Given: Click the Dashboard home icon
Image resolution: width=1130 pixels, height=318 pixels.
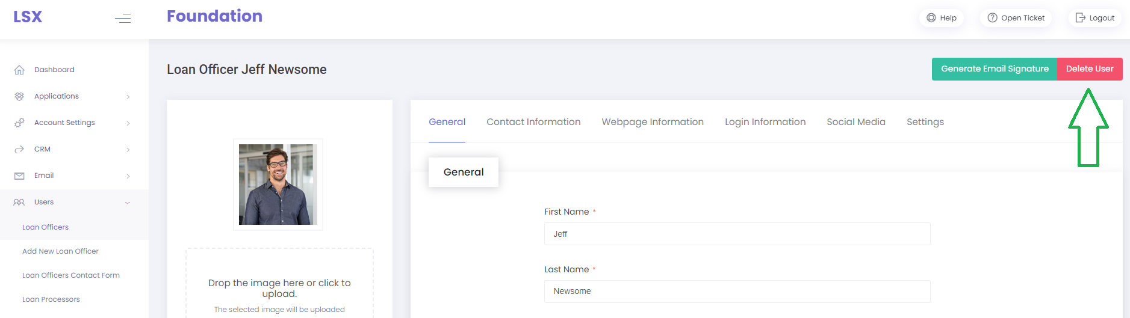Looking at the screenshot, I should pyautogui.click(x=19, y=70).
